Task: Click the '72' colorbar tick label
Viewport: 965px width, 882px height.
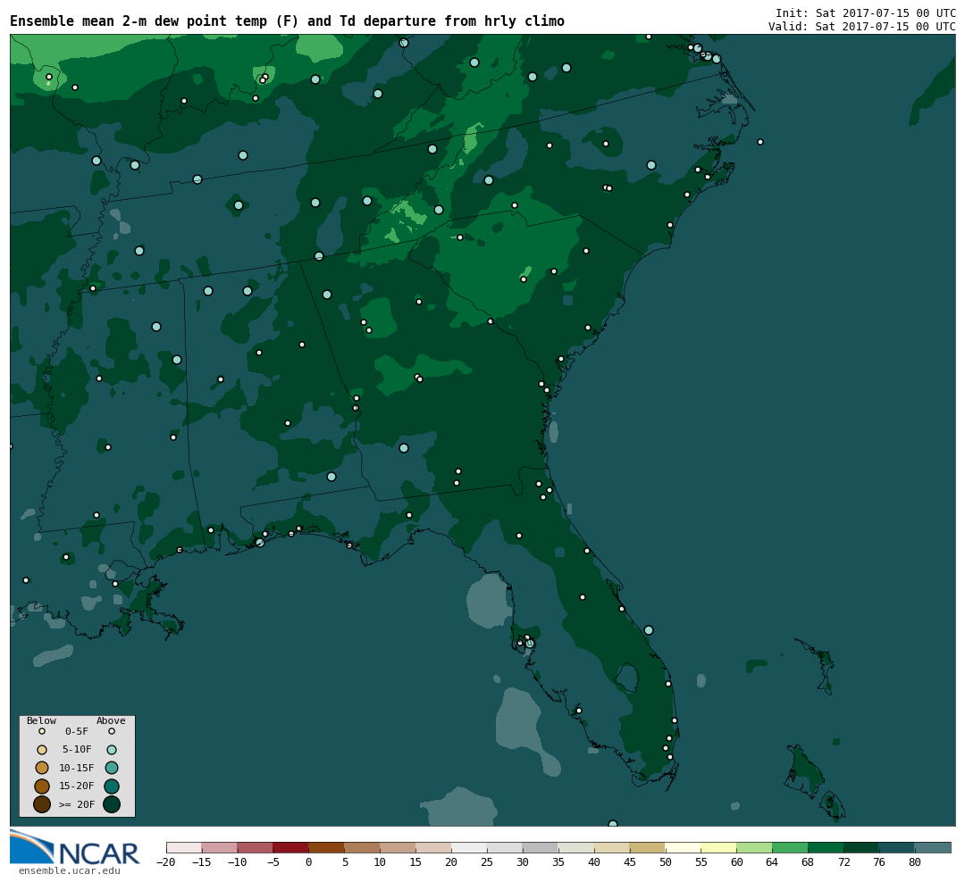Action: [x=843, y=862]
